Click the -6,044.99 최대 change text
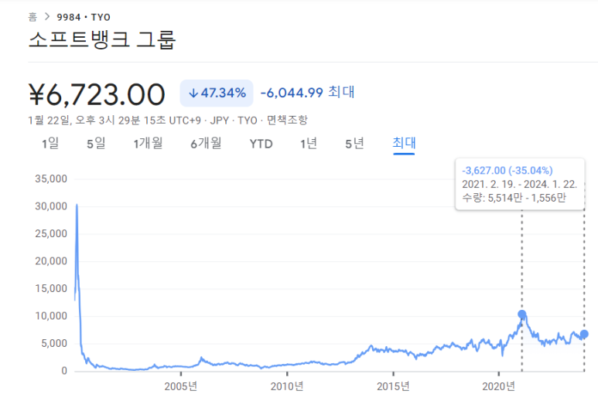The width and height of the screenshot is (598, 401). click(x=307, y=93)
